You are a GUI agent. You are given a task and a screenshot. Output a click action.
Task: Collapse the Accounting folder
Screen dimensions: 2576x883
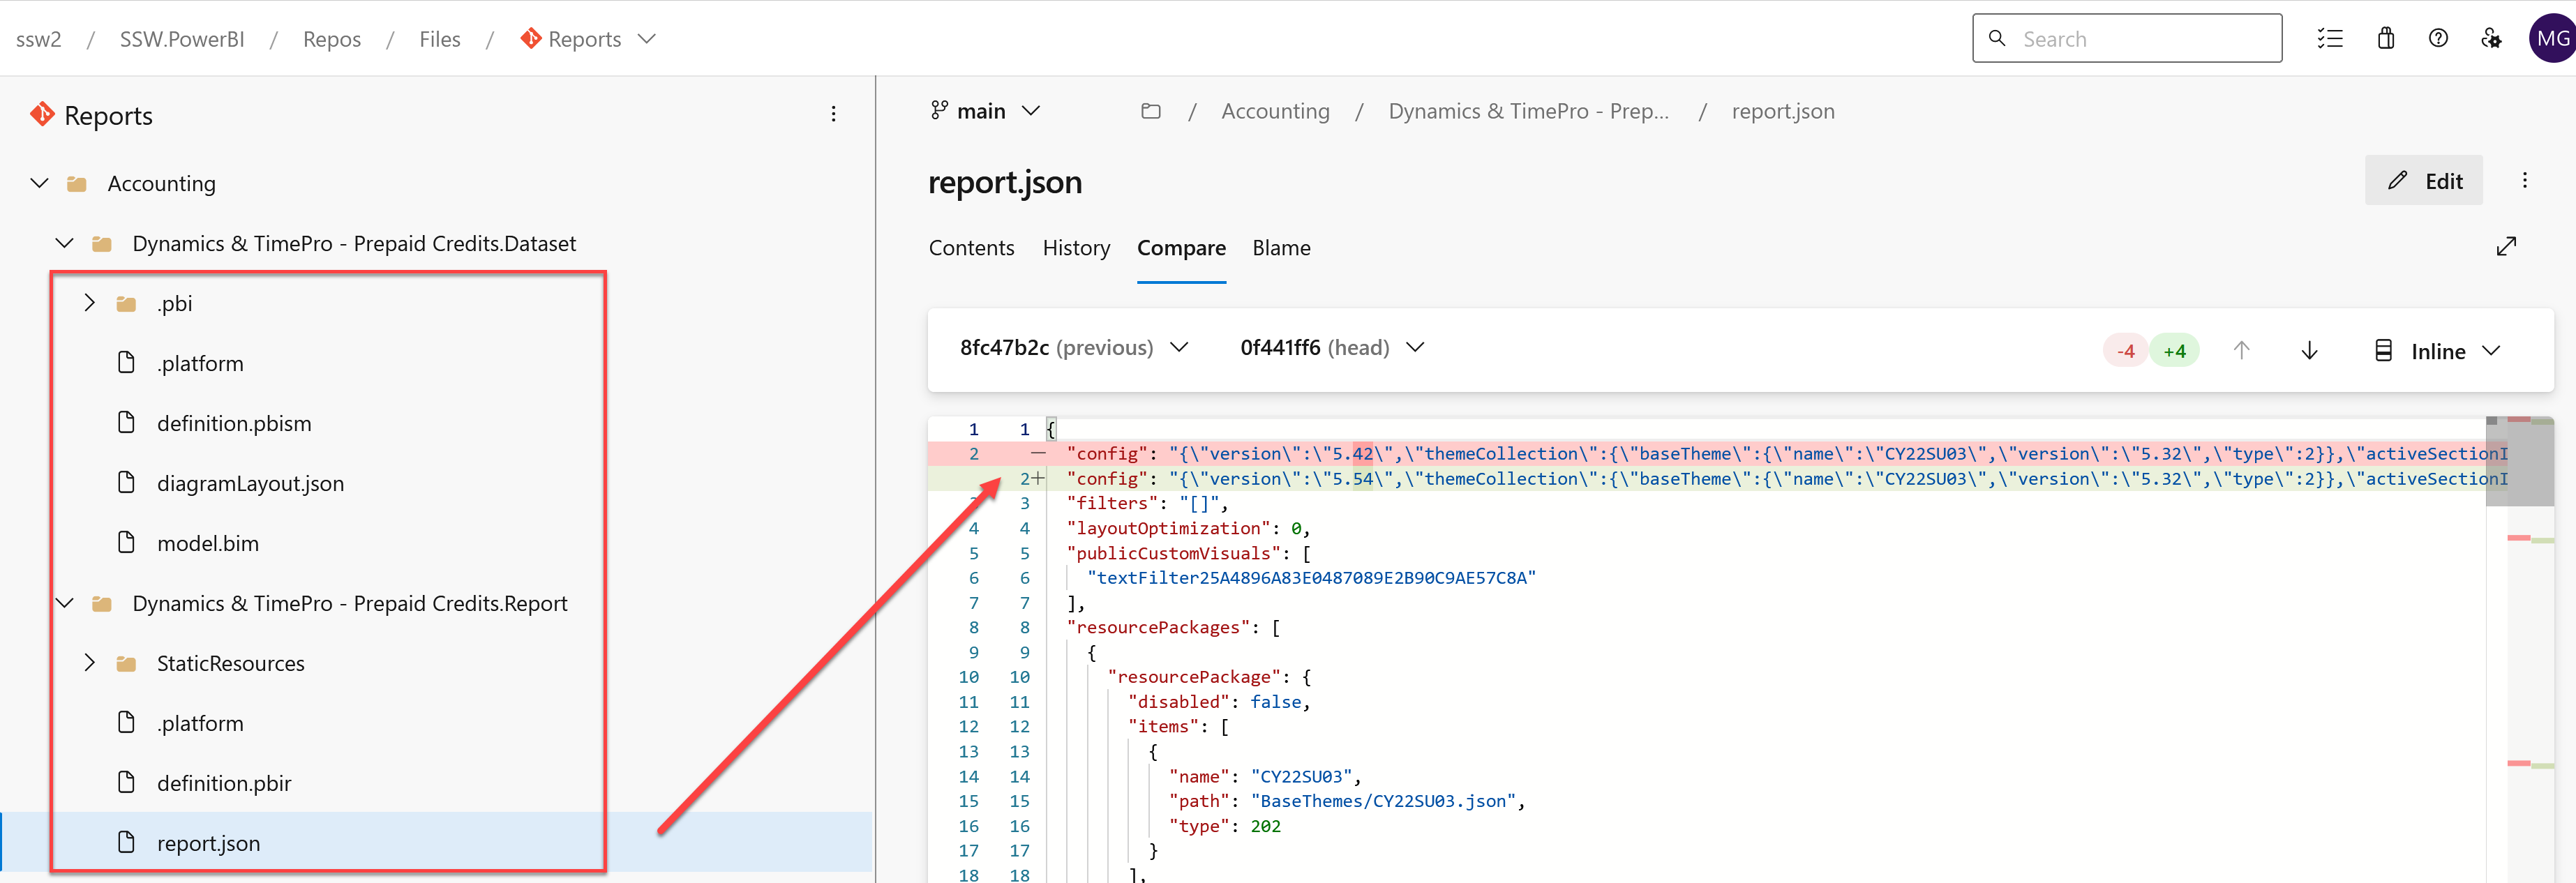click(40, 184)
